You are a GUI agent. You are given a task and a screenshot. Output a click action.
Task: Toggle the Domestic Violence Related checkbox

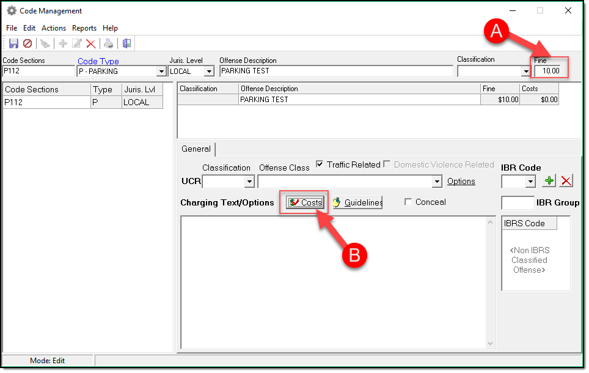[387, 164]
